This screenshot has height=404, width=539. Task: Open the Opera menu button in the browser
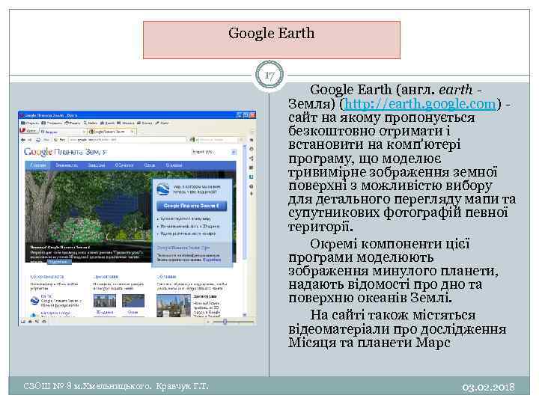[x=28, y=131]
